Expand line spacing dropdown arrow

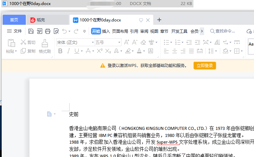click(216, 51)
